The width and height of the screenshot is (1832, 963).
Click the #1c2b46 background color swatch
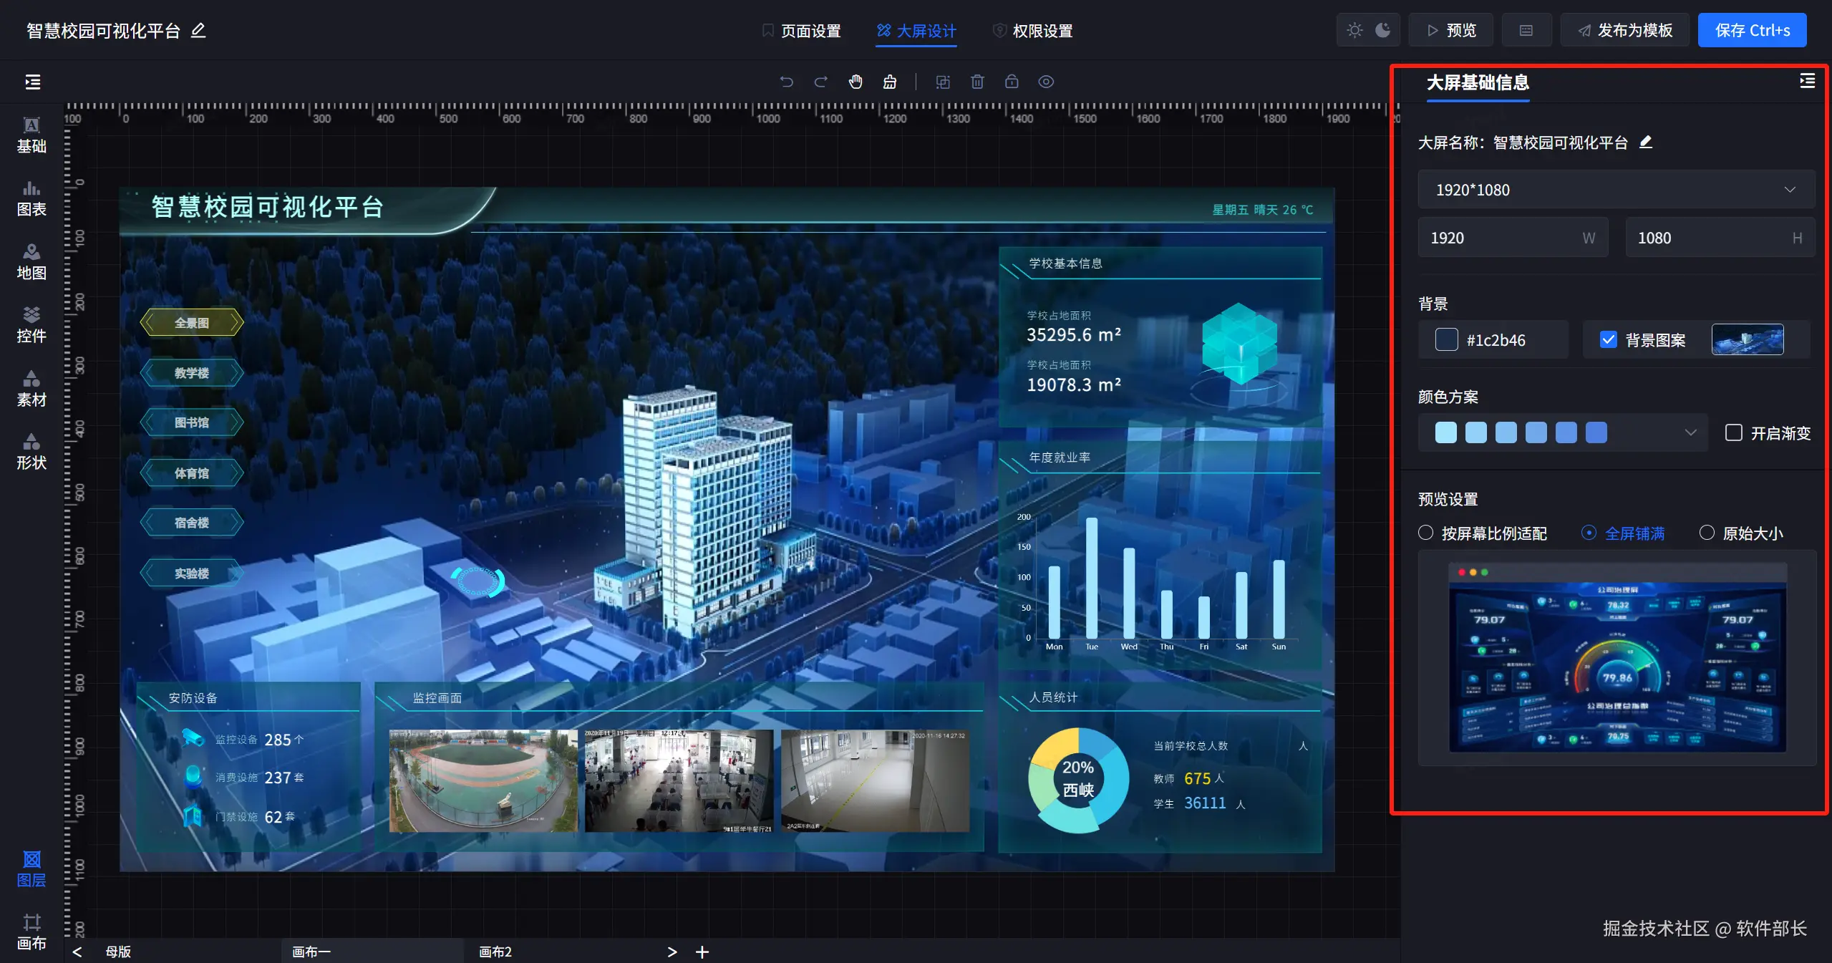[x=1446, y=340]
